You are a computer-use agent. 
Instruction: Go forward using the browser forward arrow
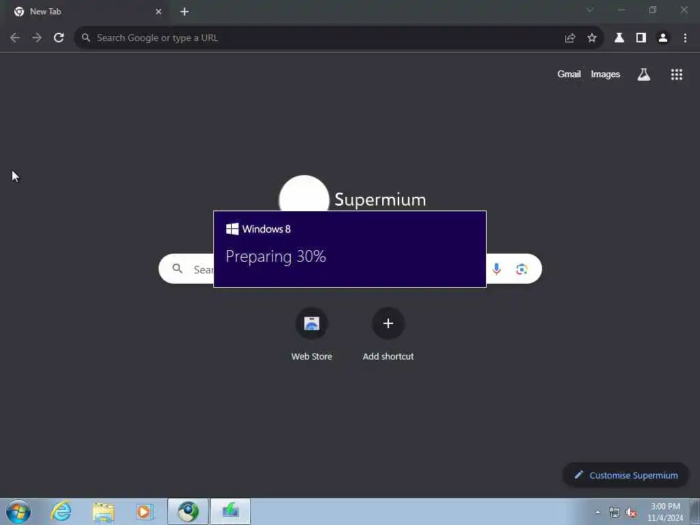point(37,38)
